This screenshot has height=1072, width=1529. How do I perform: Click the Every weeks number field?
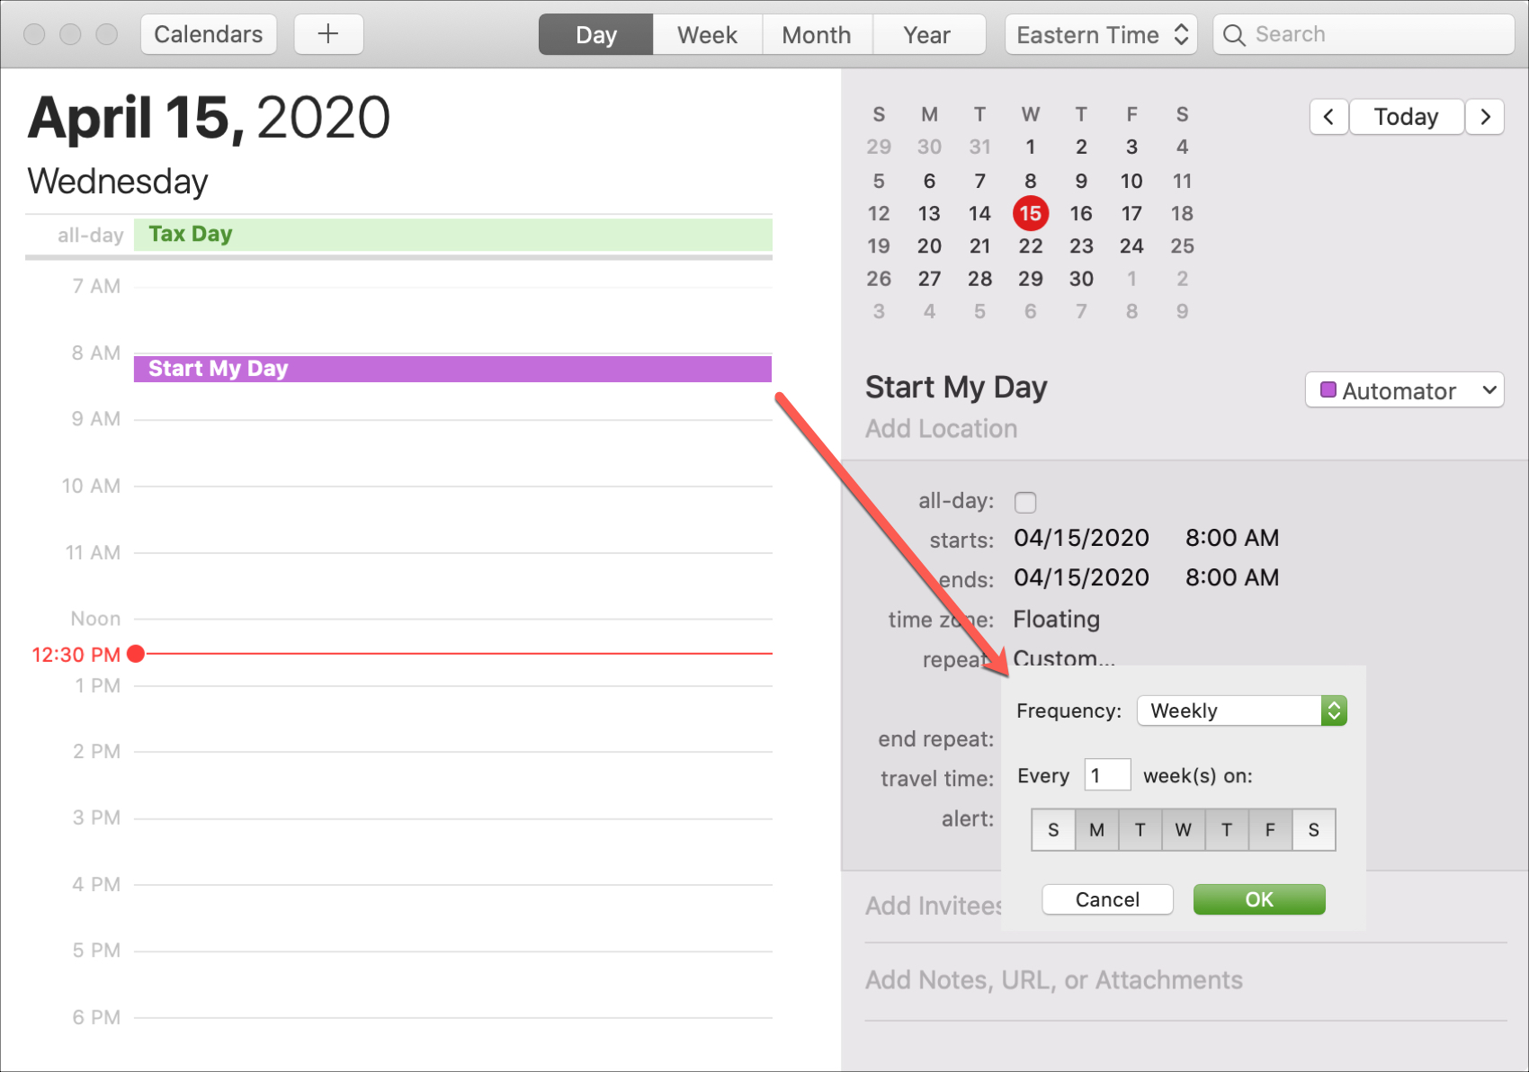pos(1107,775)
